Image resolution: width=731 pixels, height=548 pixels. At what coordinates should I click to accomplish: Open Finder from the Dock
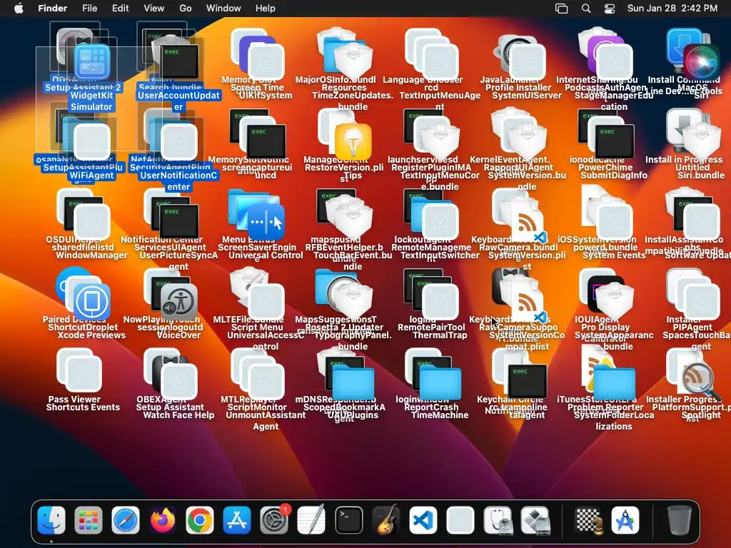51,519
